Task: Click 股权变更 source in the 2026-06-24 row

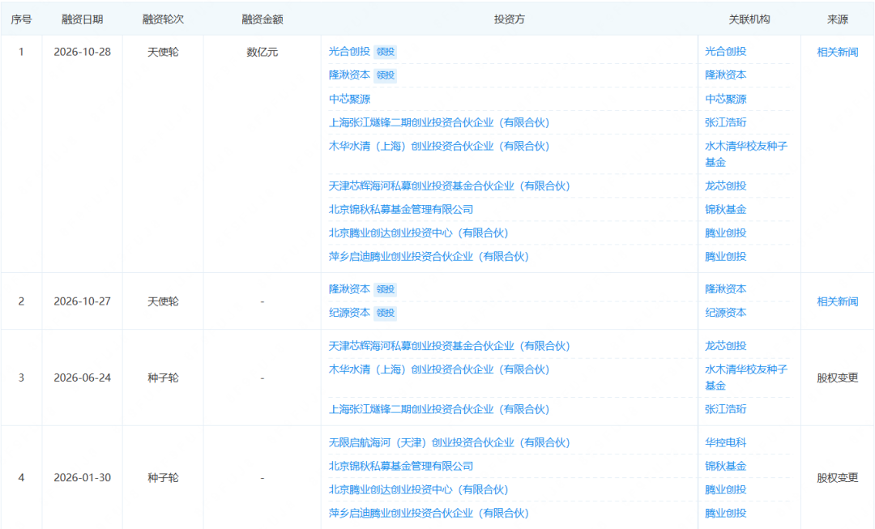Action: [837, 378]
